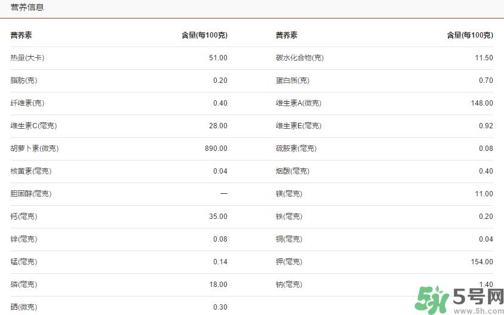Select the 碳水化合物(克) label
This screenshot has width=504, height=315.
point(300,58)
